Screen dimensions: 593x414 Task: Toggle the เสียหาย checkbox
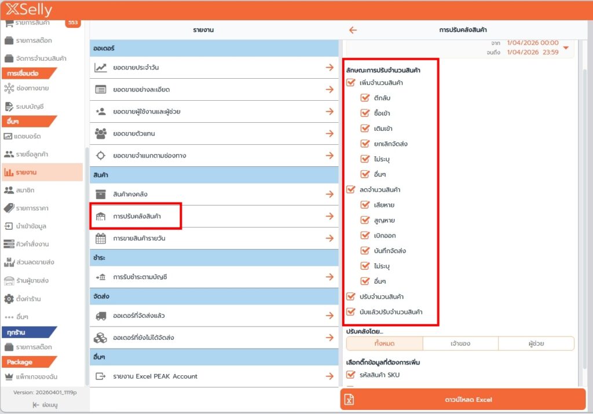point(365,205)
